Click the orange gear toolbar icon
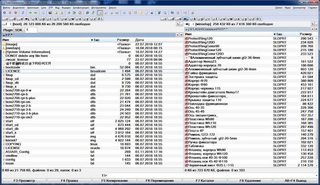This screenshot has width=320, height=185. click(10, 13)
